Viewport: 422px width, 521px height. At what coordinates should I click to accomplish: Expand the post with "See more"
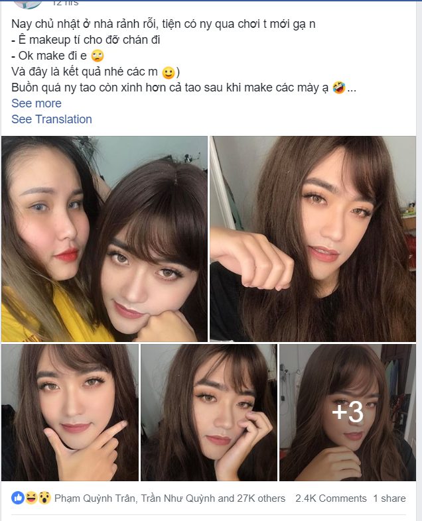tap(36, 103)
